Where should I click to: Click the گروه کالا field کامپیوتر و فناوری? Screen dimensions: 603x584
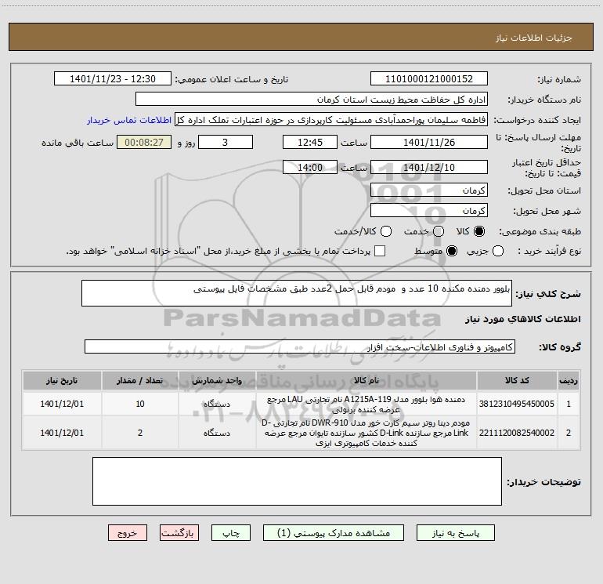(x=300, y=346)
